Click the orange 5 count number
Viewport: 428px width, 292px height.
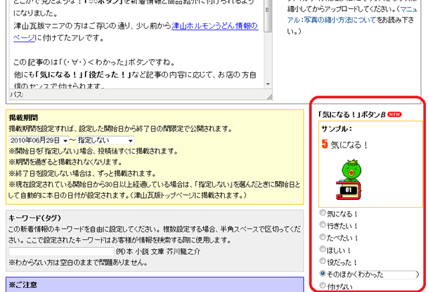tap(324, 144)
